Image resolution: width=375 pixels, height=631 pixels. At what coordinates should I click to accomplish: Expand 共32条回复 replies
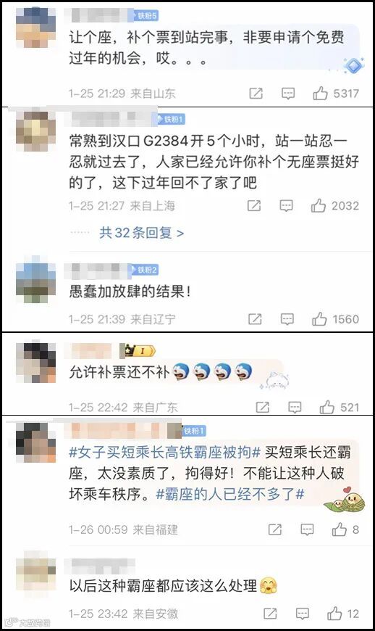[141, 233]
